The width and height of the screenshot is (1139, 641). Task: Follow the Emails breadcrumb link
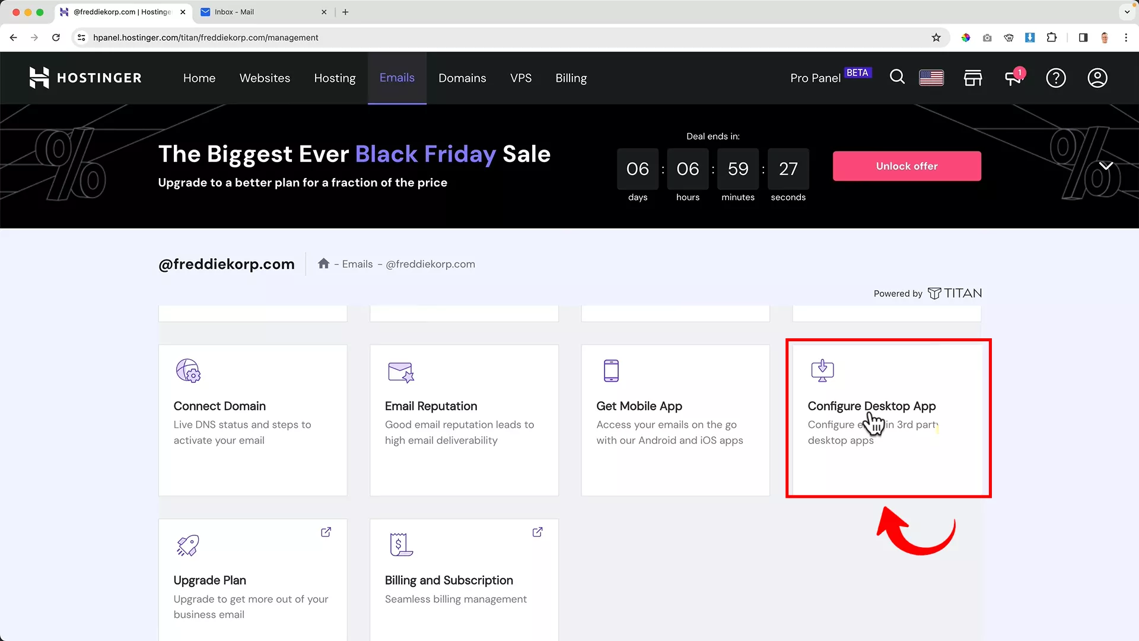(x=357, y=264)
